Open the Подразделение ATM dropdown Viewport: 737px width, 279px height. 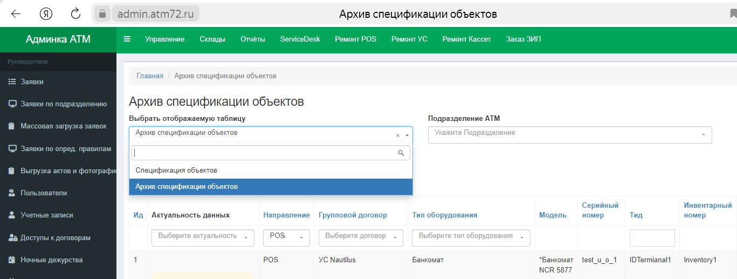tap(569, 134)
